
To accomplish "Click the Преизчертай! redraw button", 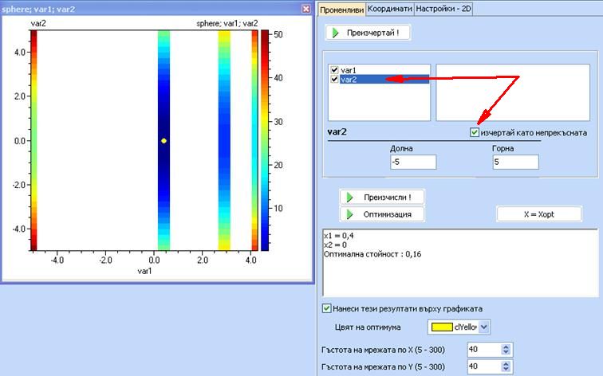I will pos(369,33).
